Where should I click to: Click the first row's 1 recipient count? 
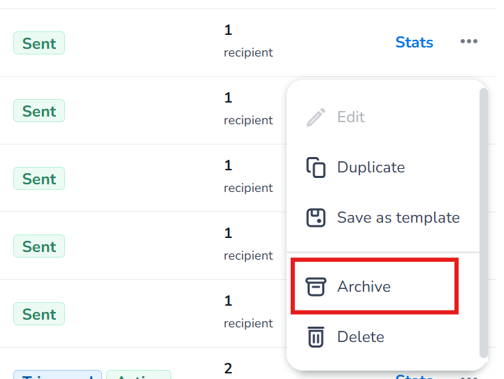pyautogui.click(x=247, y=41)
